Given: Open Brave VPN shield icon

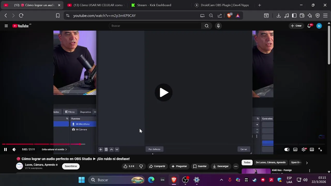Looking at the screenshot, I should (x=318, y=16).
